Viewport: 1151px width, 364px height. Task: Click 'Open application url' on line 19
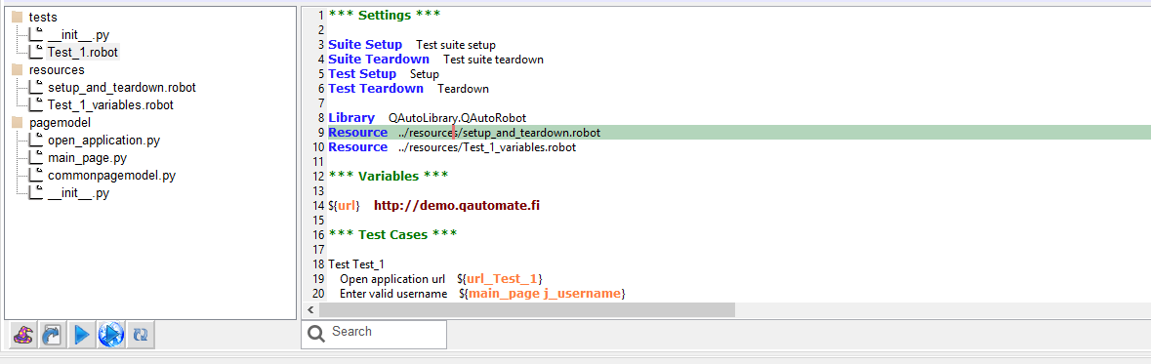[x=392, y=279]
